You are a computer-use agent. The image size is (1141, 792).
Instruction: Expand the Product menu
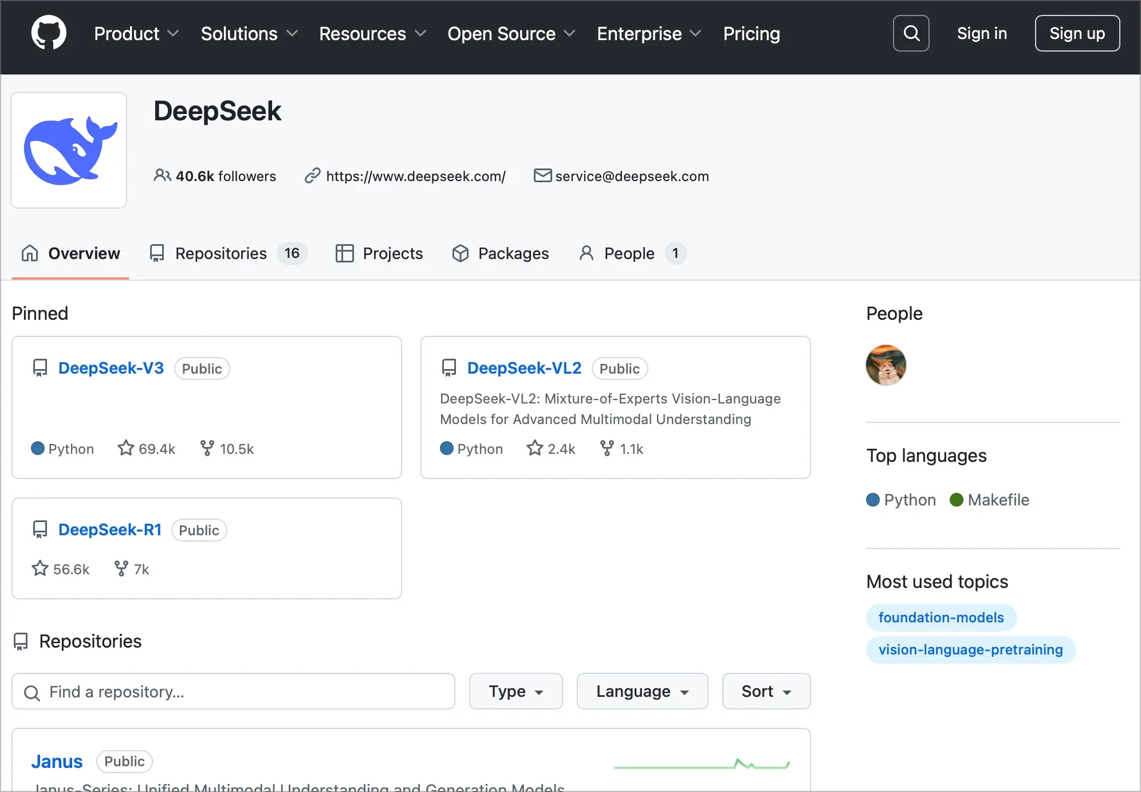click(x=136, y=34)
